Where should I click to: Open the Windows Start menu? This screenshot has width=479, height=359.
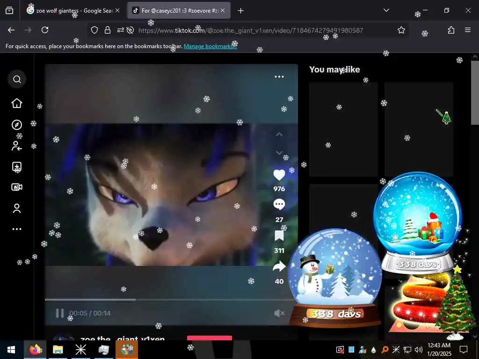11,350
